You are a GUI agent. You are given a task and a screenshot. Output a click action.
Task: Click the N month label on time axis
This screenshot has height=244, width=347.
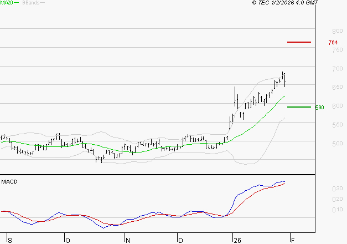(128, 241)
